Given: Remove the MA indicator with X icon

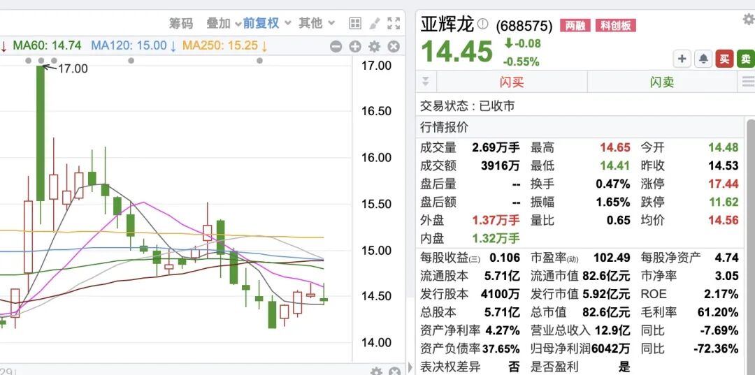Looking at the screenshot, I should 394,47.
